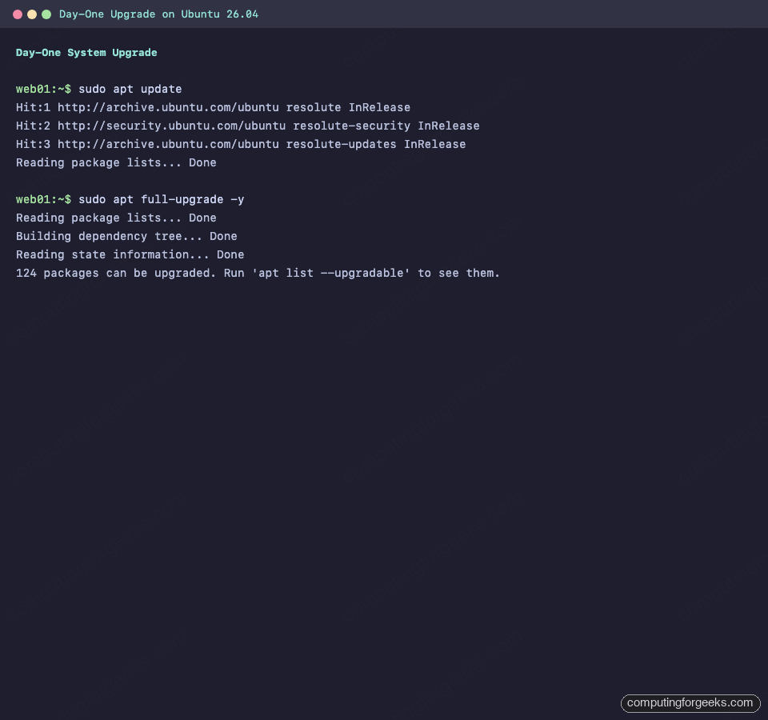Click the yellow minimize window control

pyautogui.click(x=32, y=14)
